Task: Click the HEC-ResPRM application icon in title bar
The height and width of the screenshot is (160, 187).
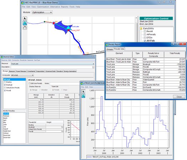Action: point(23,2)
